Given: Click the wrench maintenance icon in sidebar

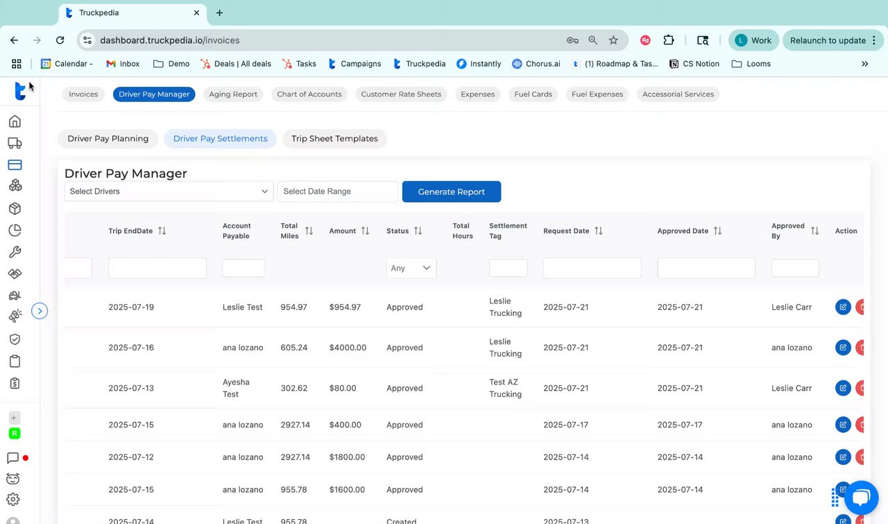Looking at the screenshot, I should [15, 252].
